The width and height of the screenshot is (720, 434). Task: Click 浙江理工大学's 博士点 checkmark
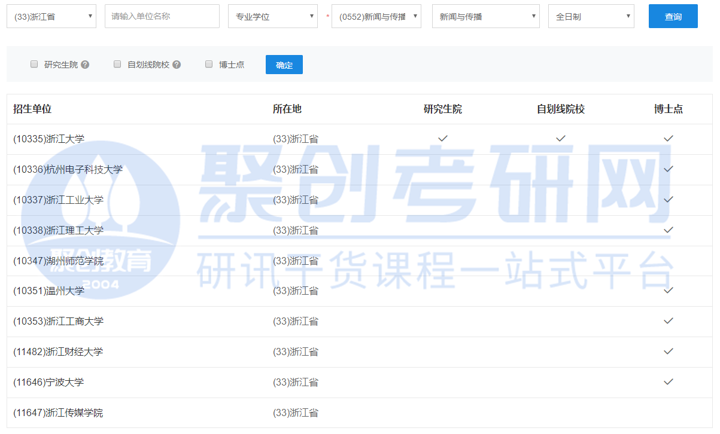[x=669, y=230]
